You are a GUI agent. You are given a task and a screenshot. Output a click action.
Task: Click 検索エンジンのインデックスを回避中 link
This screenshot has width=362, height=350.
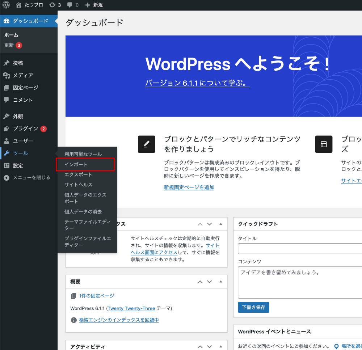119,320
